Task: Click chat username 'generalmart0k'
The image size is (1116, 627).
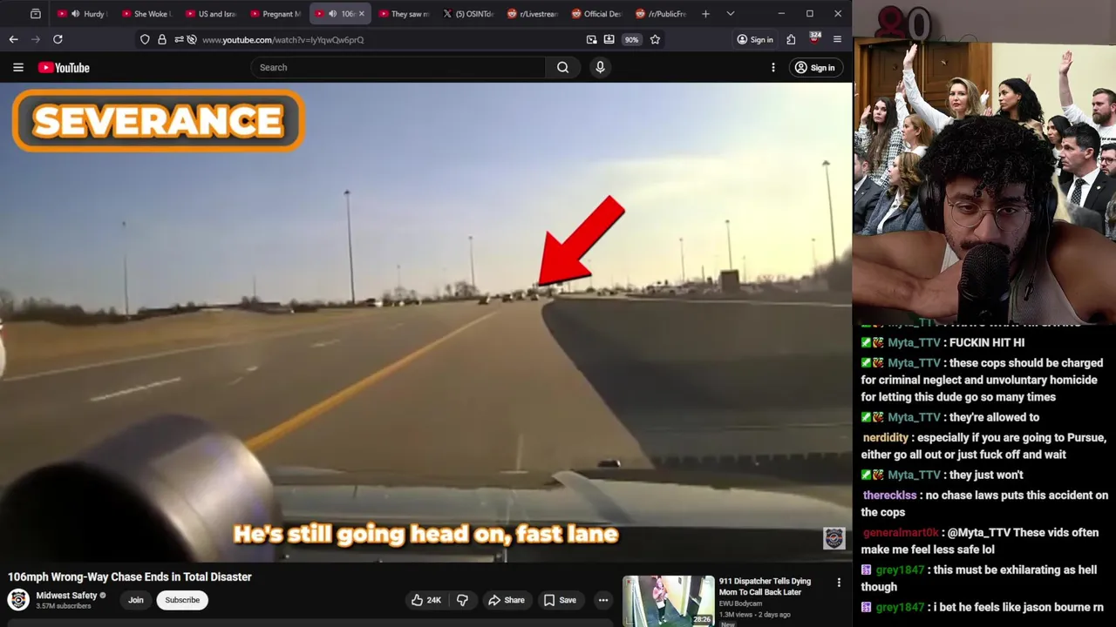Action: [x=901, y=532]
